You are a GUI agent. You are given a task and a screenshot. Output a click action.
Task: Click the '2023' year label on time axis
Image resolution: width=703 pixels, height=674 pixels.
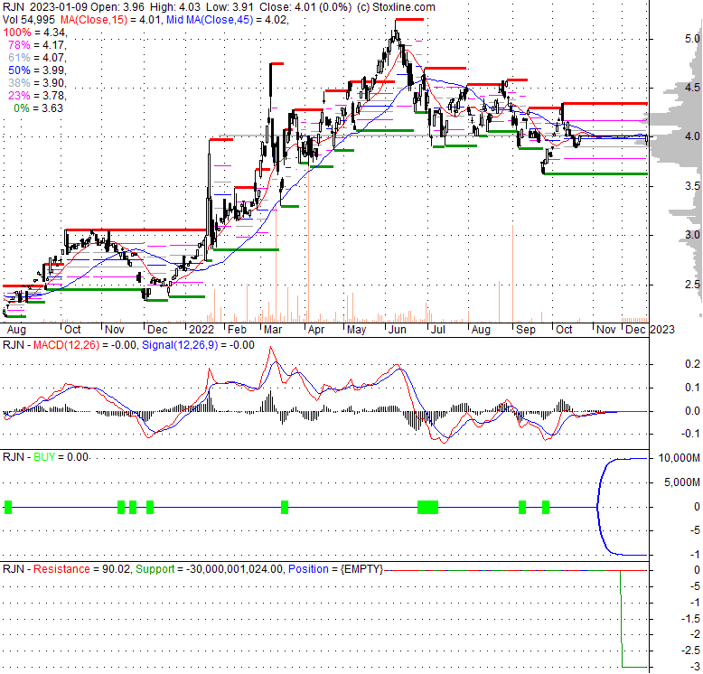[x=662, y=330]
